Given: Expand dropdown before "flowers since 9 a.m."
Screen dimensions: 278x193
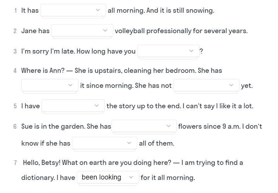Looking at the screenshot, I should point(144,126).
